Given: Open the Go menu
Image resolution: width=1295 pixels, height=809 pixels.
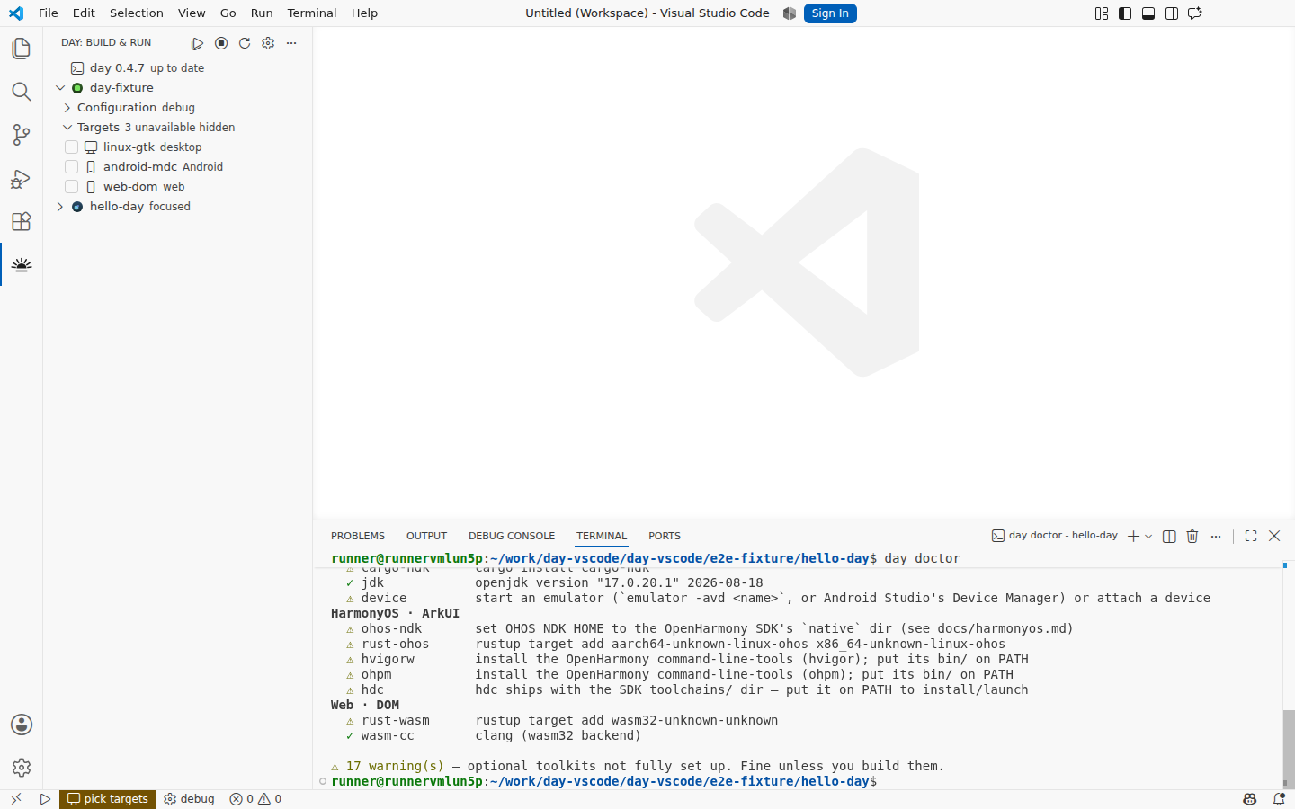Looking at the screenshot, I should coord(228,13).
